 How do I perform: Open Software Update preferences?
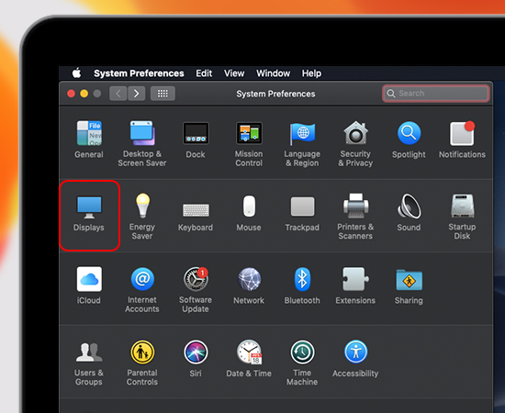click(x=196, y=290)
